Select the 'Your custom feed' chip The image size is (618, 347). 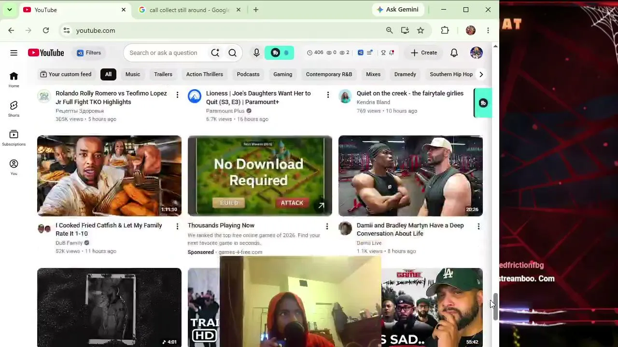[x=66, y=74]
